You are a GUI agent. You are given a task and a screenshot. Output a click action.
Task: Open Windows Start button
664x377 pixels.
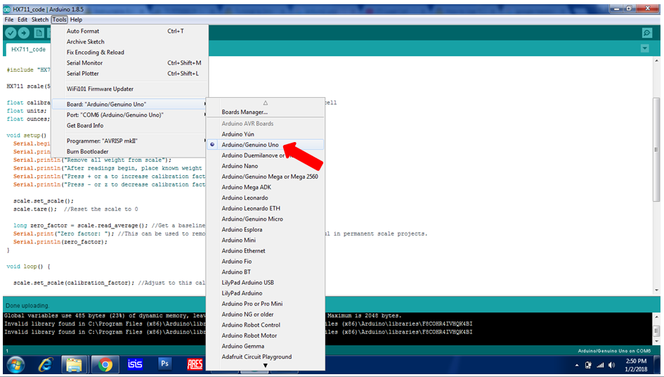tap(15, 364)
